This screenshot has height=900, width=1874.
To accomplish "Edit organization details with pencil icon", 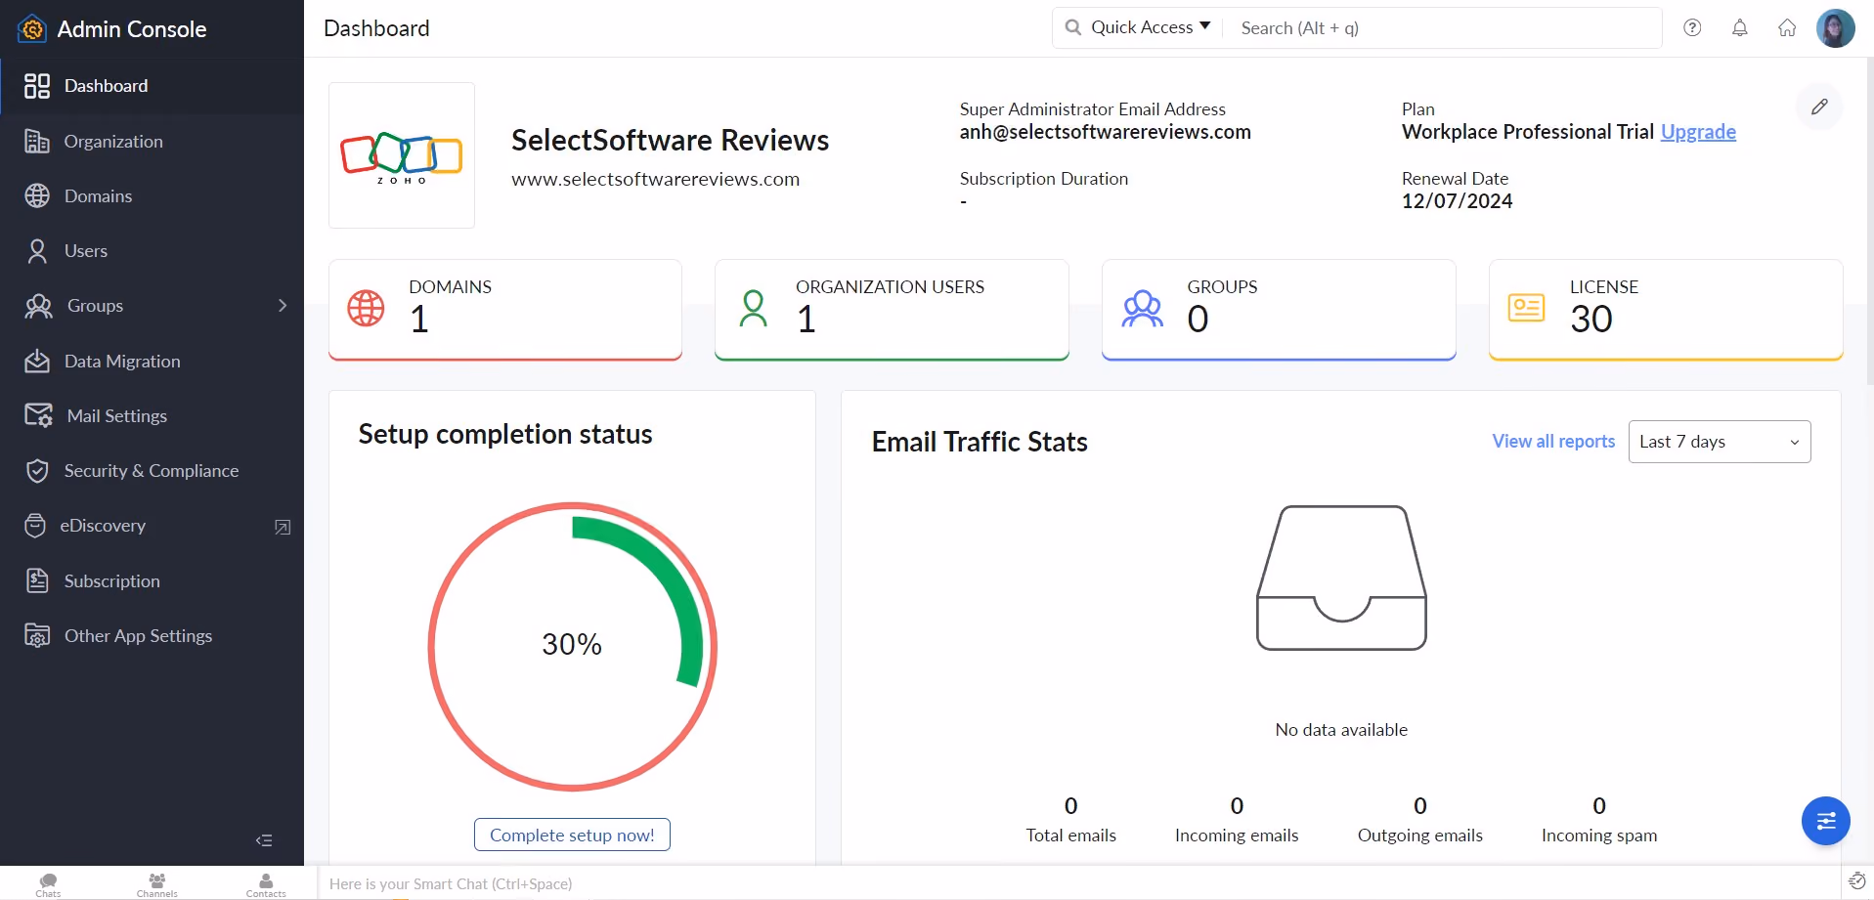I will pos(1819,107).
